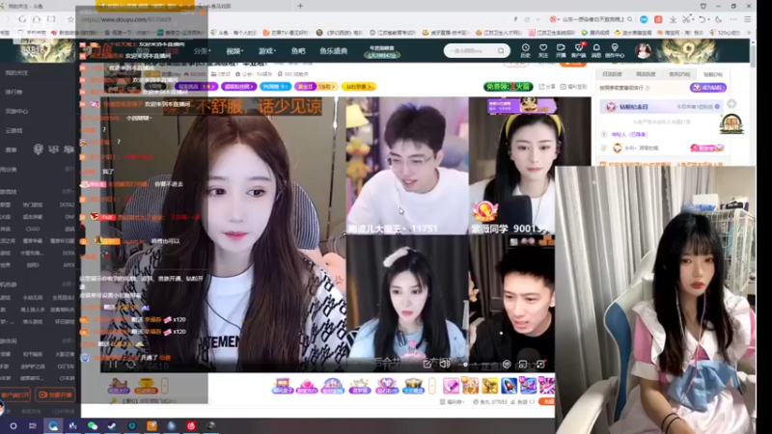This screenshot has width=772, height=434.
Task: Click the 分享 share link
Action: point(546,87)
